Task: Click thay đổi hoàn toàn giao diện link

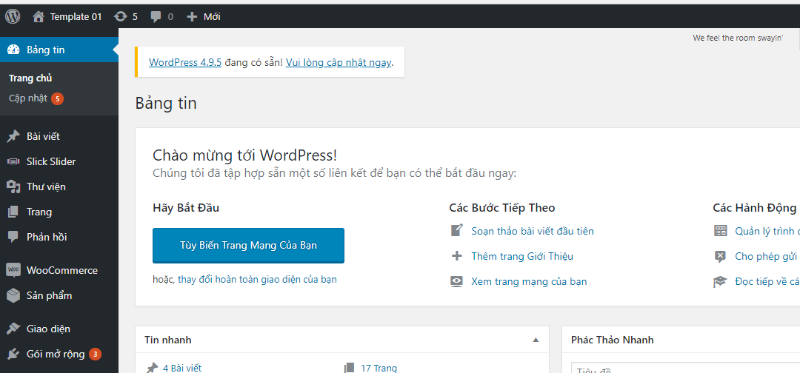Action: pos(257,279)
